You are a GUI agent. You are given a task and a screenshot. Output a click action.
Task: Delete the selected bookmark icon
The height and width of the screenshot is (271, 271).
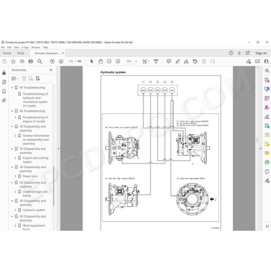[24, 79]
